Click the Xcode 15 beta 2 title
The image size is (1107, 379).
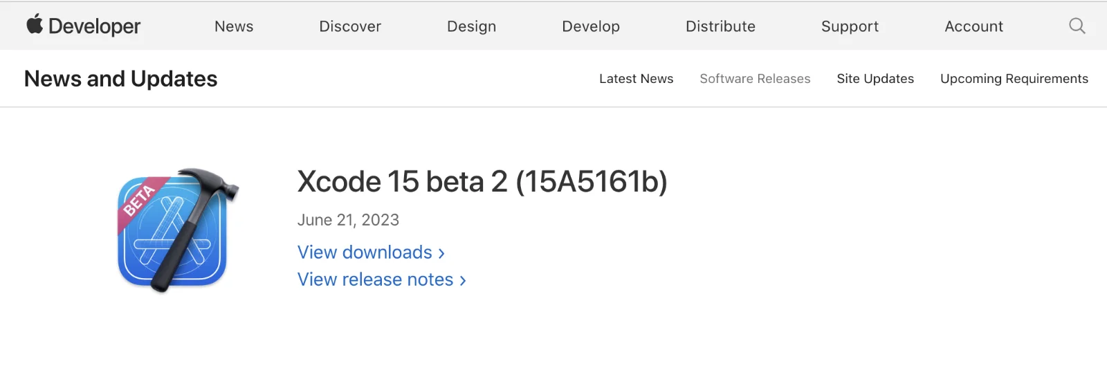click(482, 182)
